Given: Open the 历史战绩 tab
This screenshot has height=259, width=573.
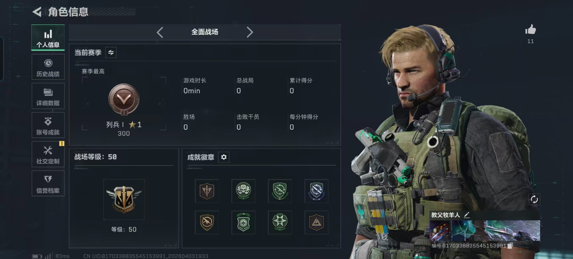Looking at the screenshot, I should (x=48, y=67).
